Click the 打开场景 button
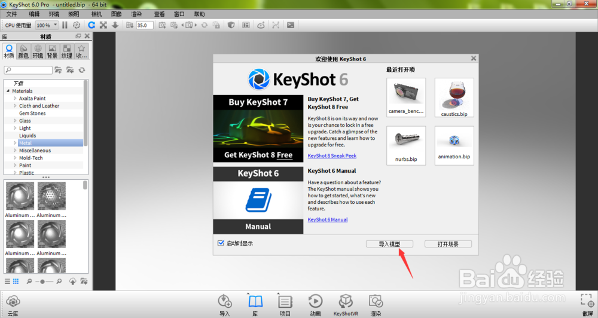This screenshot has height=318, width=598. (x=448, y=244)
